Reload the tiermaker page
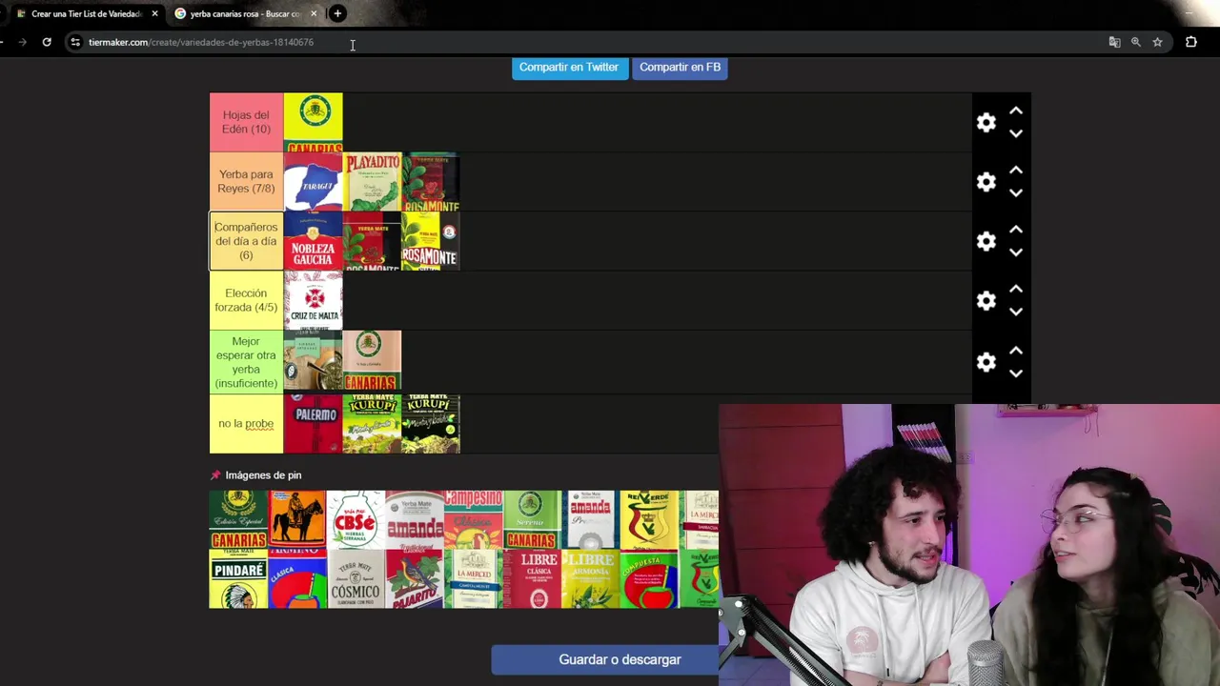 (47, 42)
